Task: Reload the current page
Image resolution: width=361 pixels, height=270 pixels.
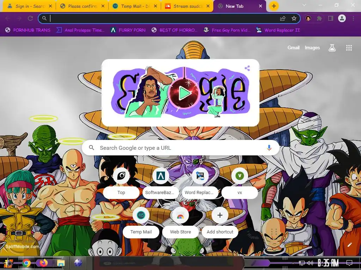Action: point(30,18)
